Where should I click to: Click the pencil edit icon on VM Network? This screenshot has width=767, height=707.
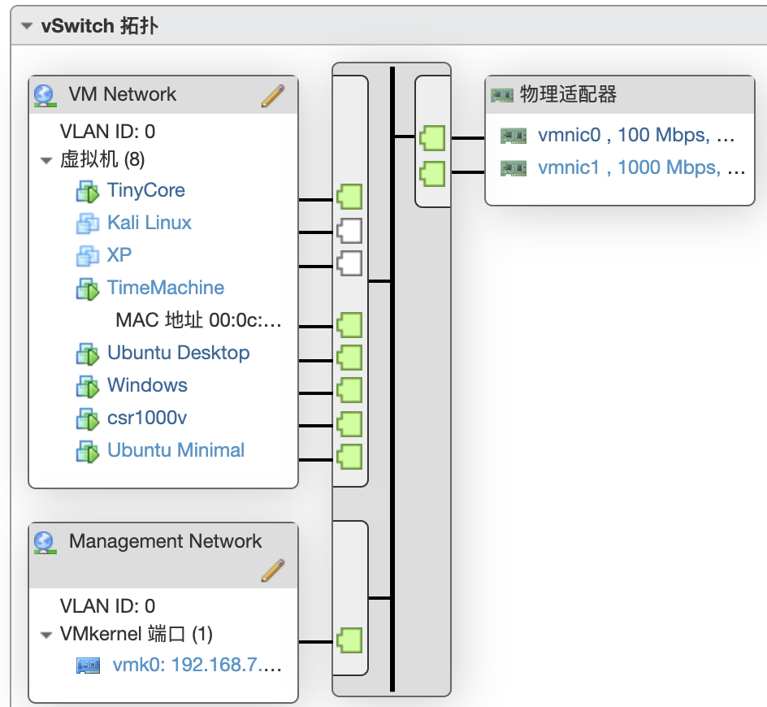tap(273, 94)
